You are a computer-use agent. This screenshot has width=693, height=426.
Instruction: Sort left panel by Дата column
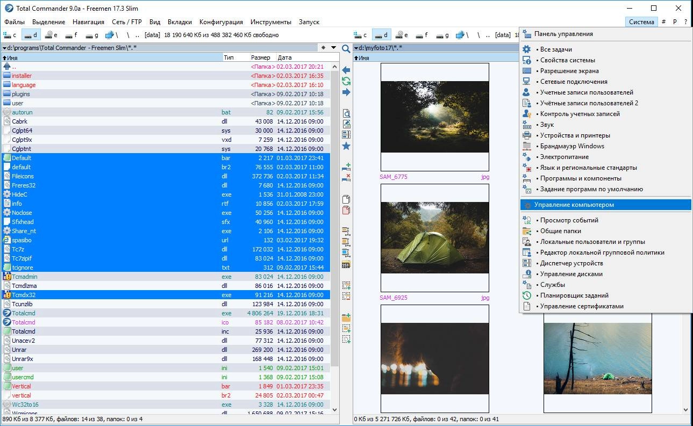pos(308,57)
